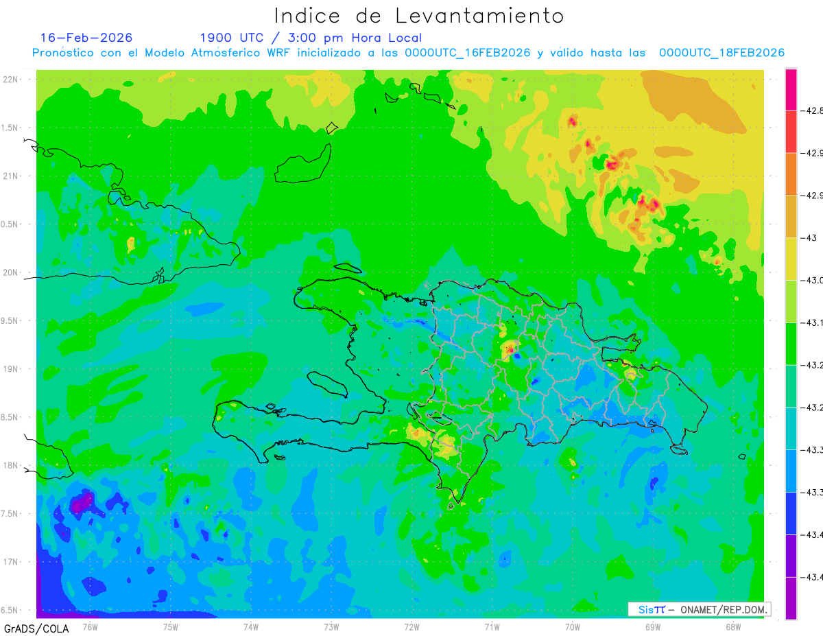
Task: Click the "74W" longitude label
Action: 250,626
